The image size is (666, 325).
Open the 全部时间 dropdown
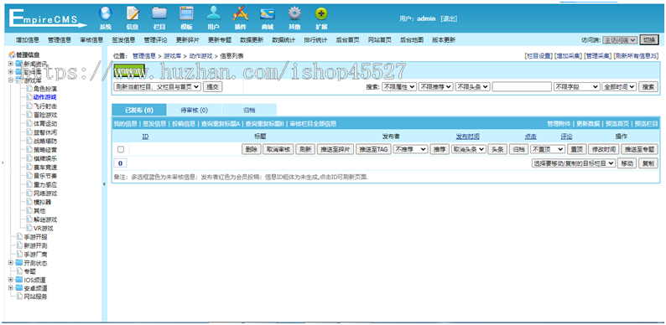pyautogui.click(x=619, y=86)
